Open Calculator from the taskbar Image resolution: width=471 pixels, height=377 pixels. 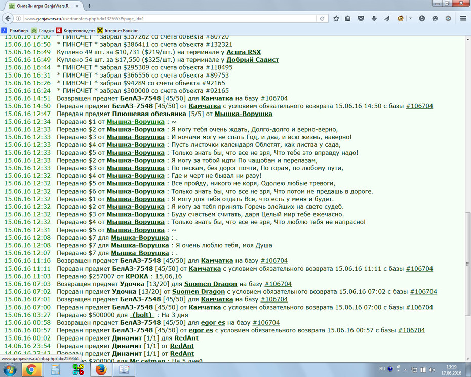(x=55, y=370)
